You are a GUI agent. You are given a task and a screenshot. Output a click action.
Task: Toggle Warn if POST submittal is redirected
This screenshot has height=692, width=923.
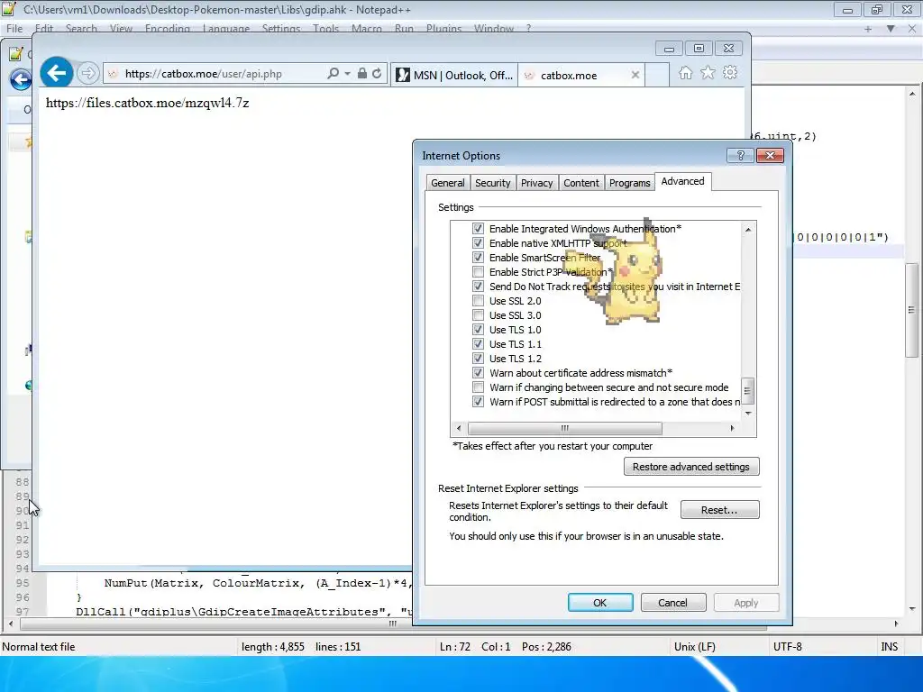[478, 401]
